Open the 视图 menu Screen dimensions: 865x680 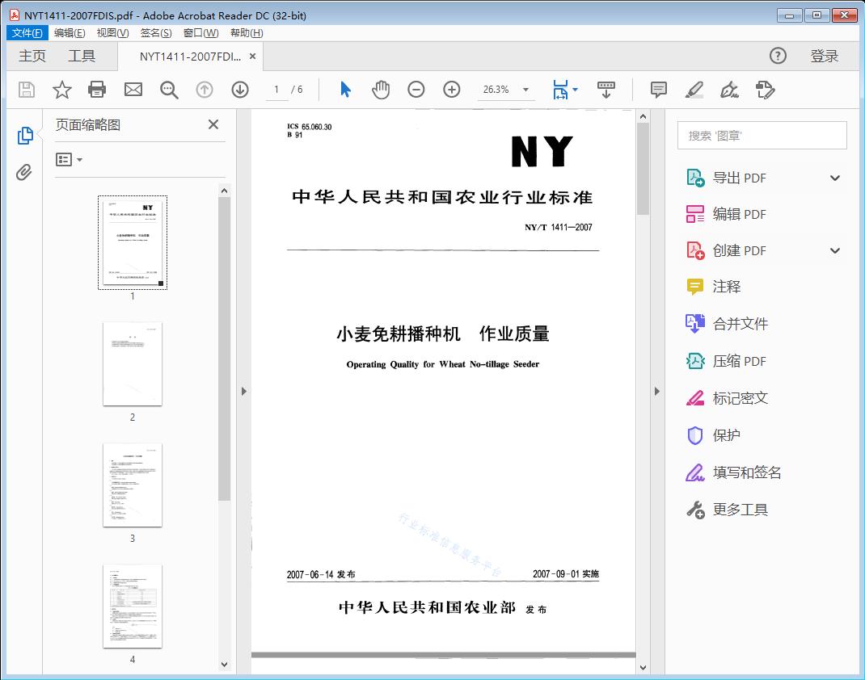tap(111, 32)
